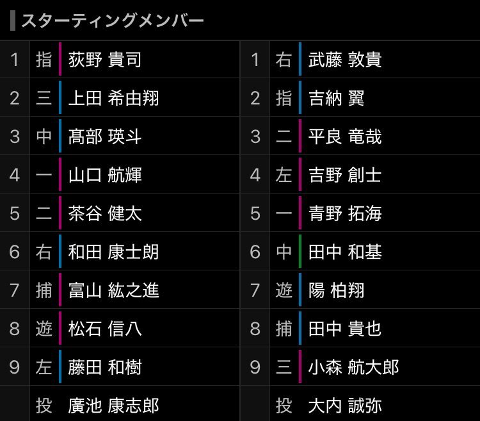Click player name 髙部 瑛斗
Screen dimensions: 480x421
click(105, 136)
